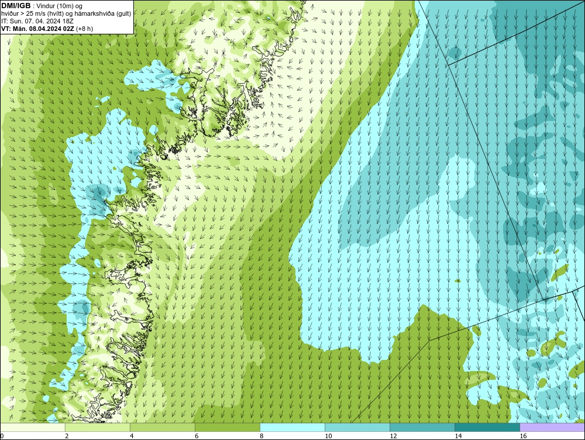
Task: Click the 10–12 m/s light teal swatch
Action: pos(357,427)
